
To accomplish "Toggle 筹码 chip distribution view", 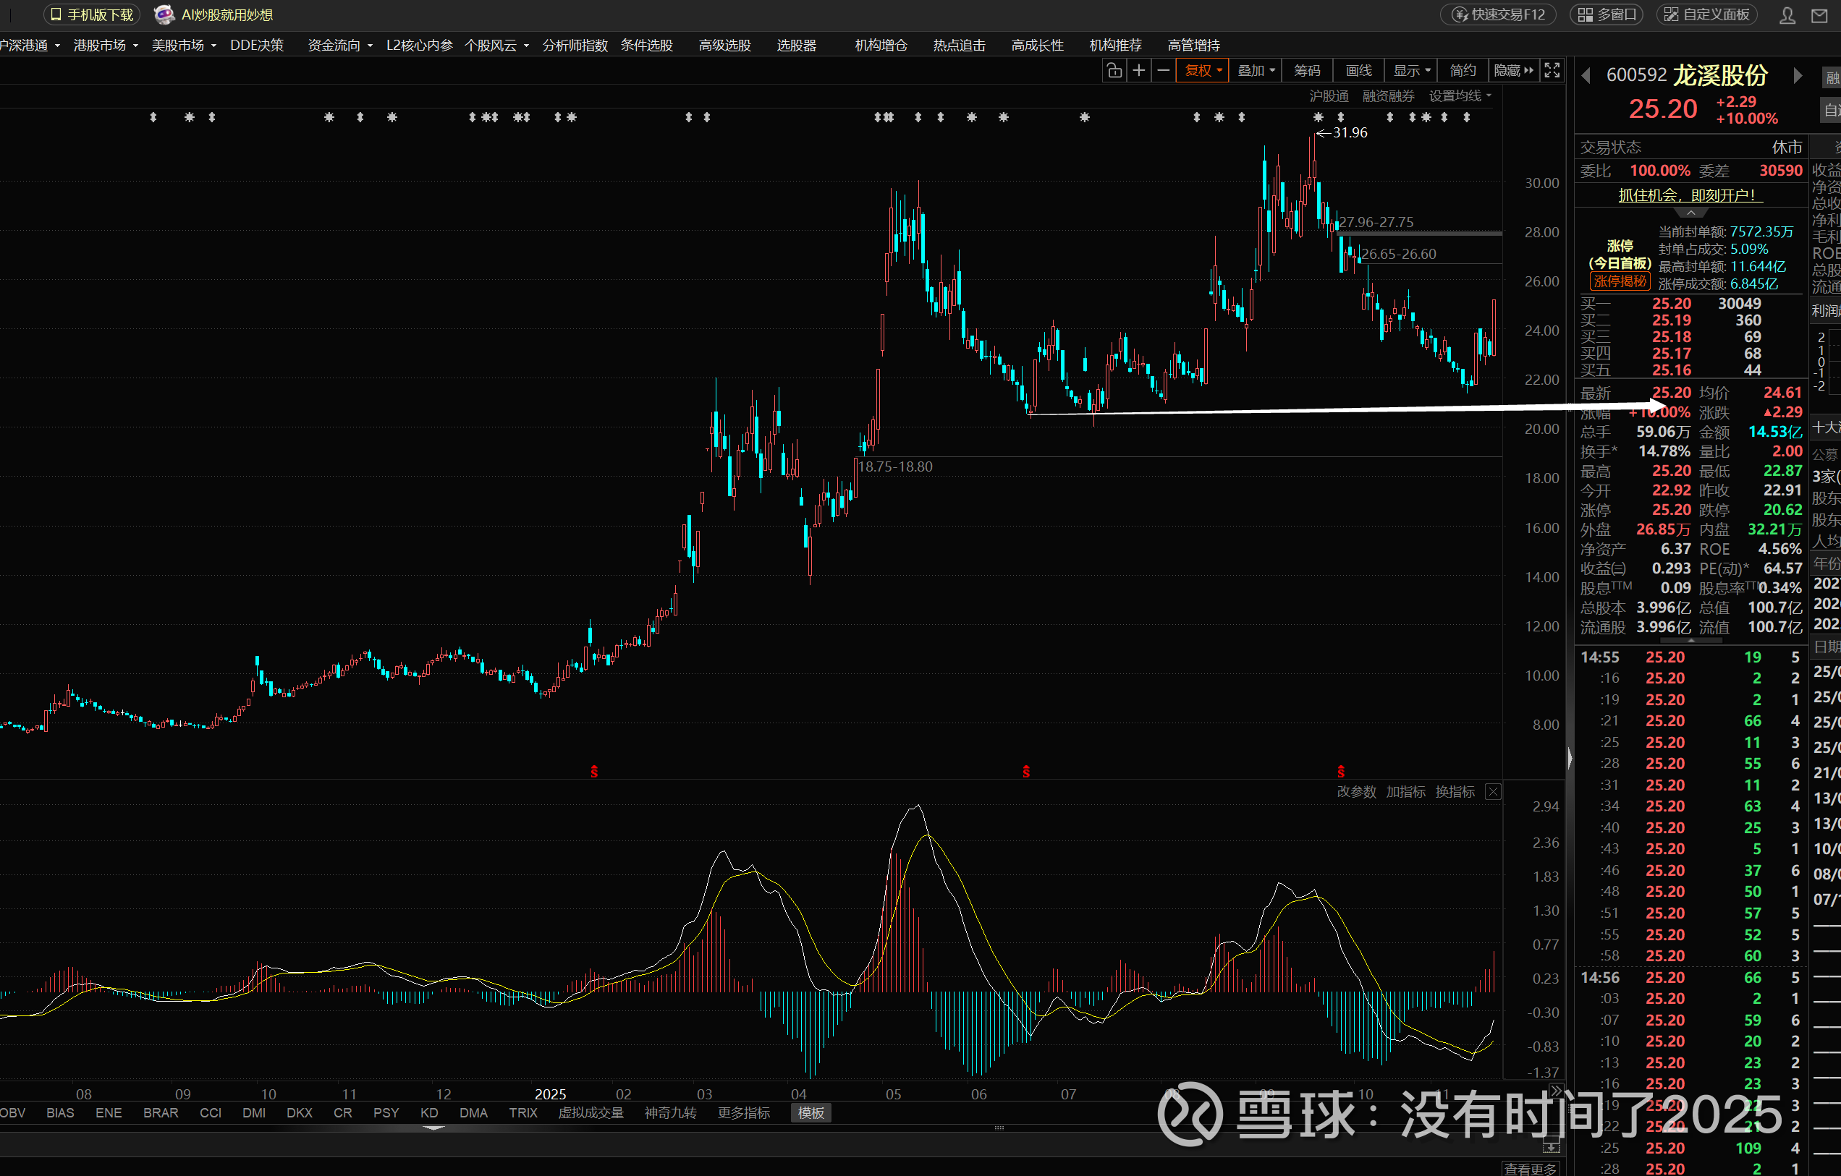I will click(x=1307, y=70).
